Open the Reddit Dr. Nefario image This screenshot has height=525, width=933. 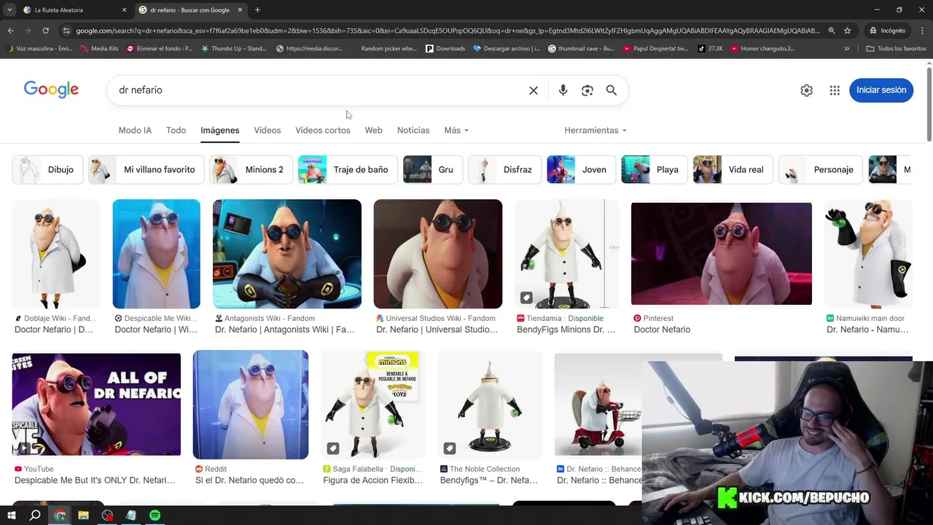click(251, 405)
